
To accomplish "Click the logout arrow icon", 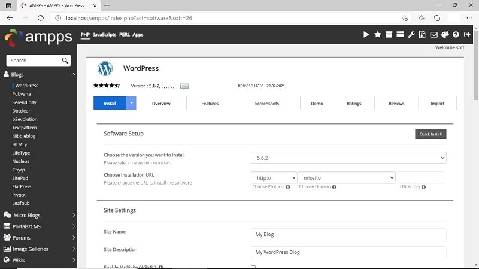I will (467, 35).
